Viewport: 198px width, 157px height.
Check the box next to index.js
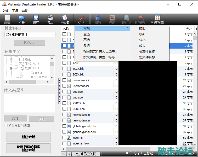64,138
